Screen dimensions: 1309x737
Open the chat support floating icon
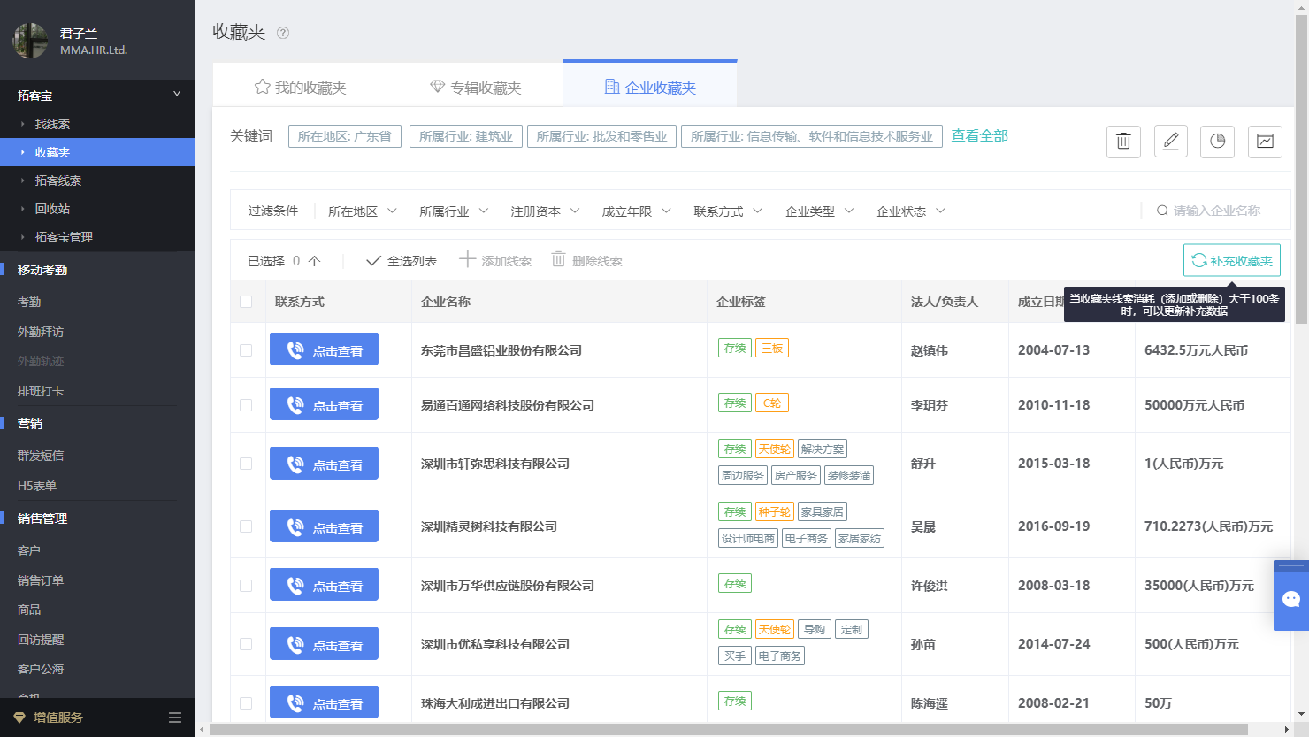point(1291,599)
